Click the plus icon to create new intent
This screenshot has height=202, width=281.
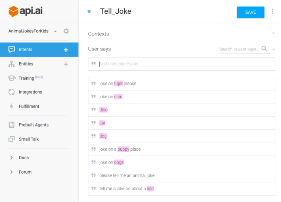(66, 50)
